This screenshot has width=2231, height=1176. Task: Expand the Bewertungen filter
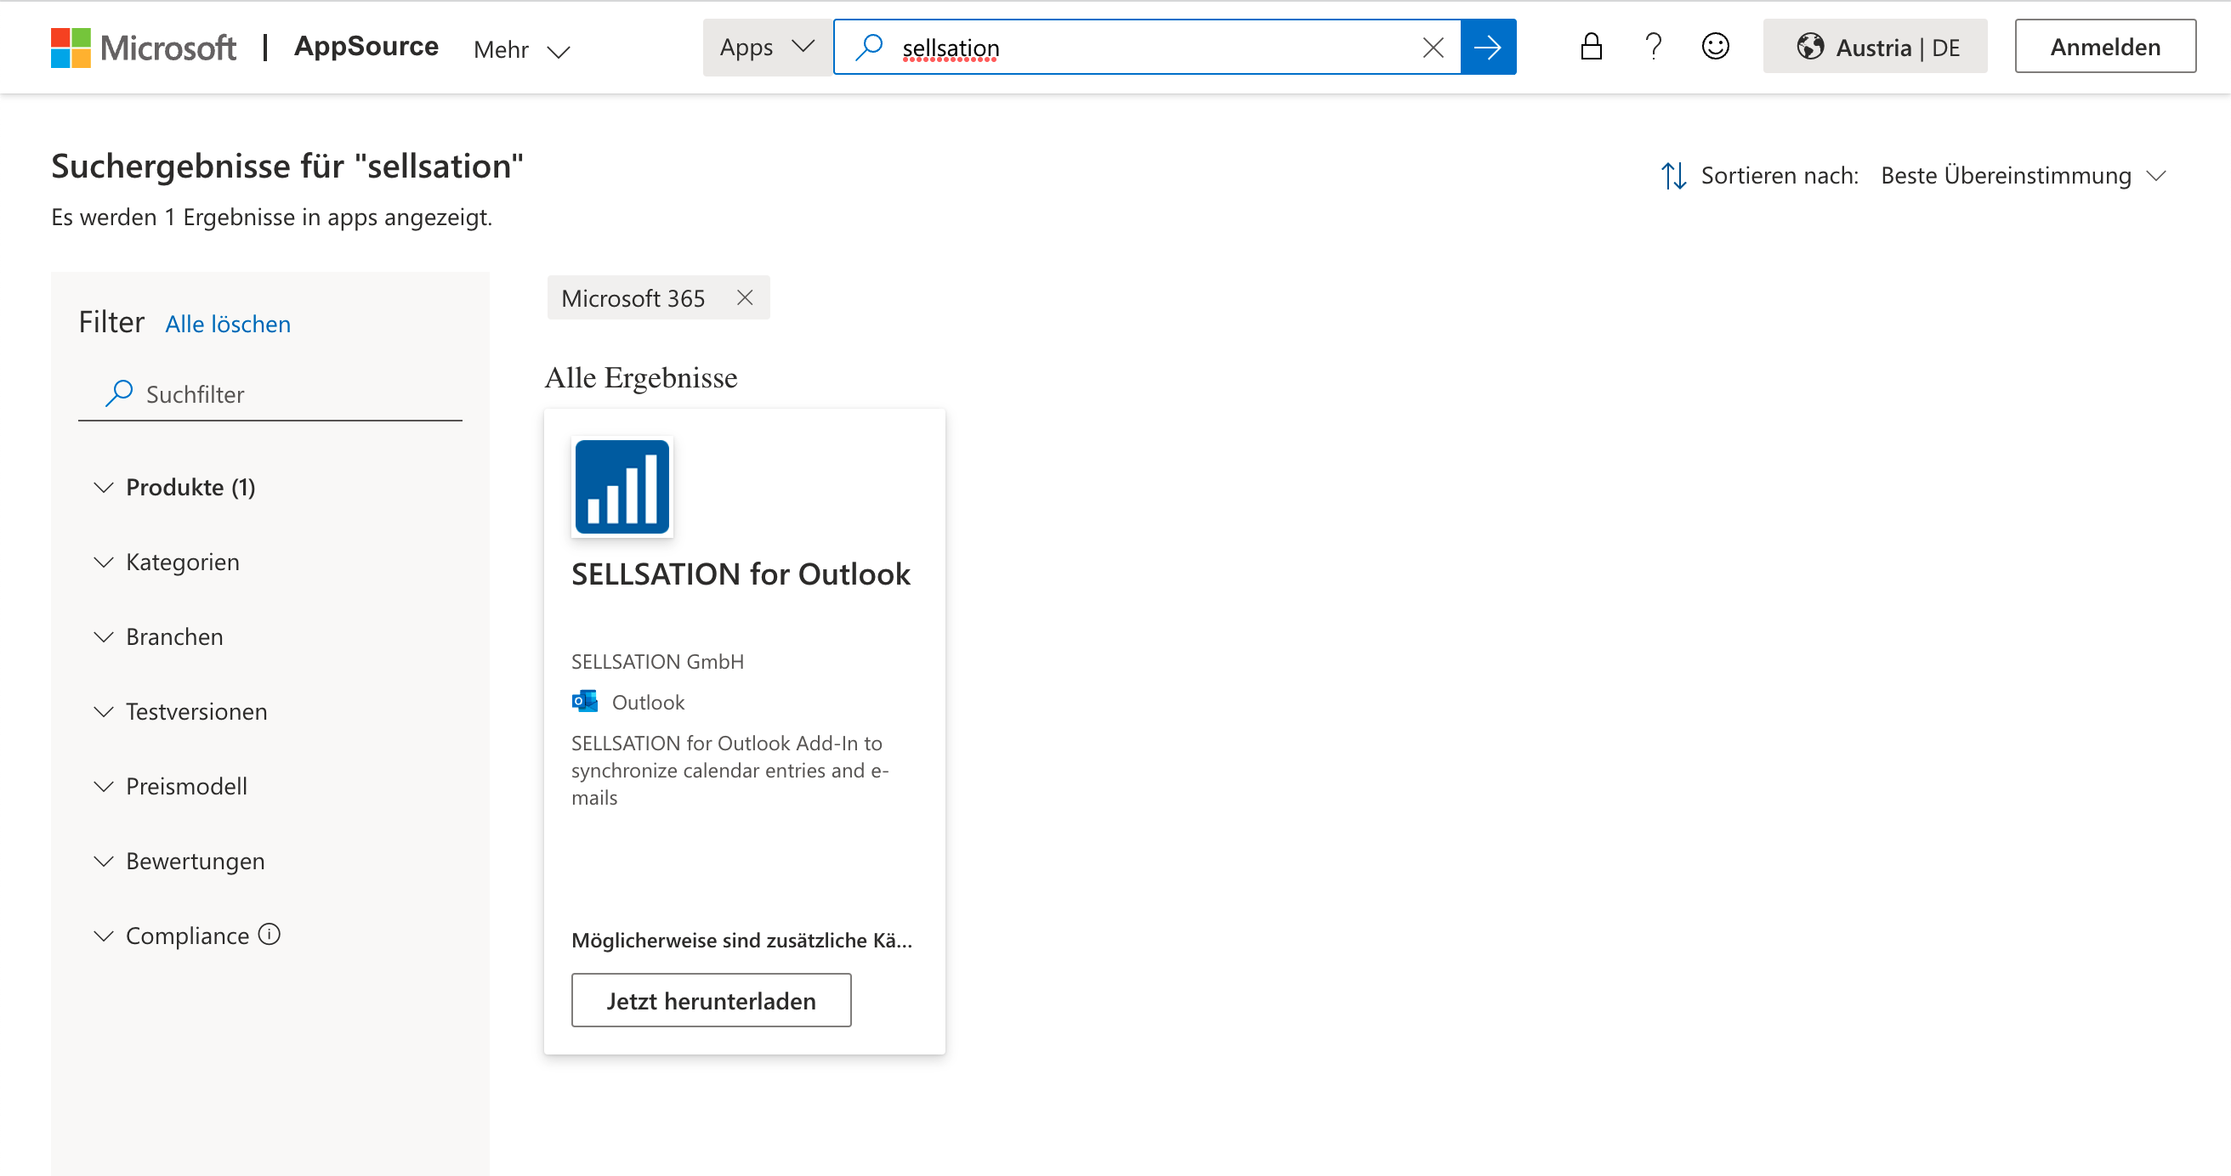[x=179, y=861]
